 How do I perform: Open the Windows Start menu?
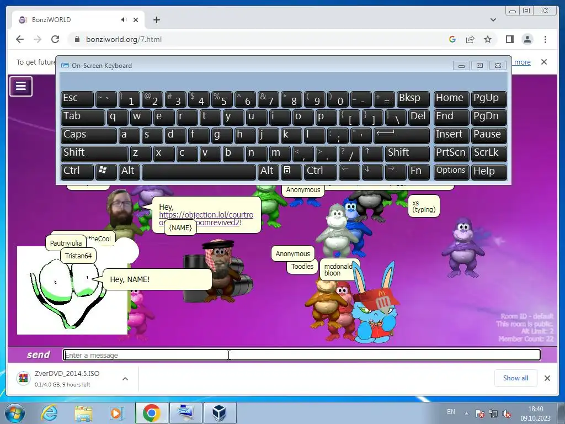coord(14,413)
